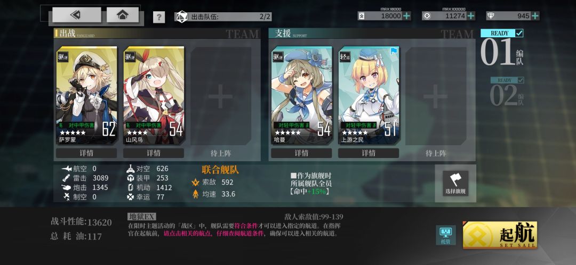
Task: View 详情 for 哈曼
Action: click(x=301, y=153)
